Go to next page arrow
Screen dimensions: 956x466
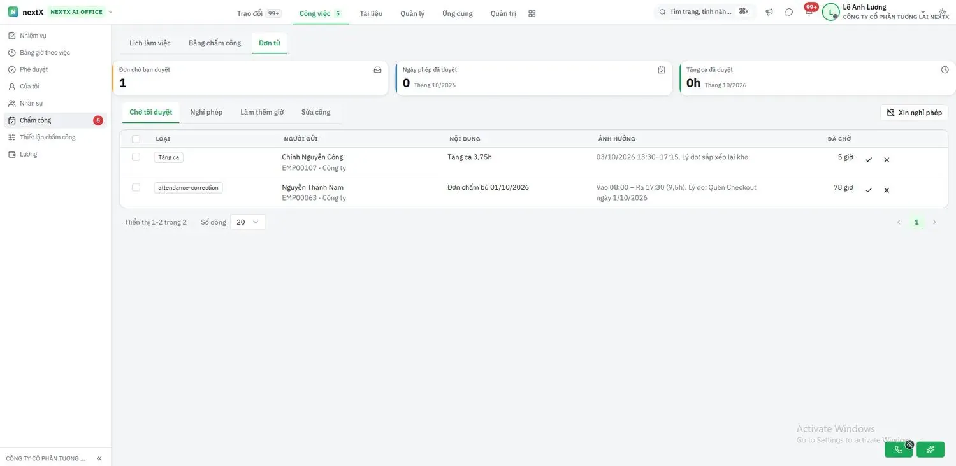934,222
